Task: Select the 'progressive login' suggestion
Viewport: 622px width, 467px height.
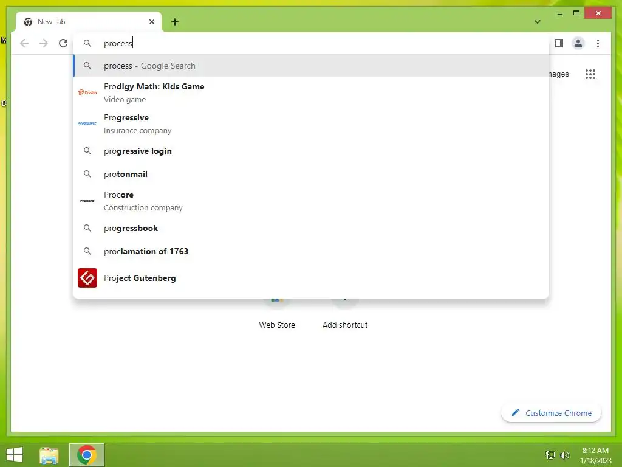Action: [312, 151]
